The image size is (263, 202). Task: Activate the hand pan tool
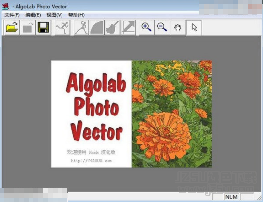pyautogui.click(x=178, y=27)
